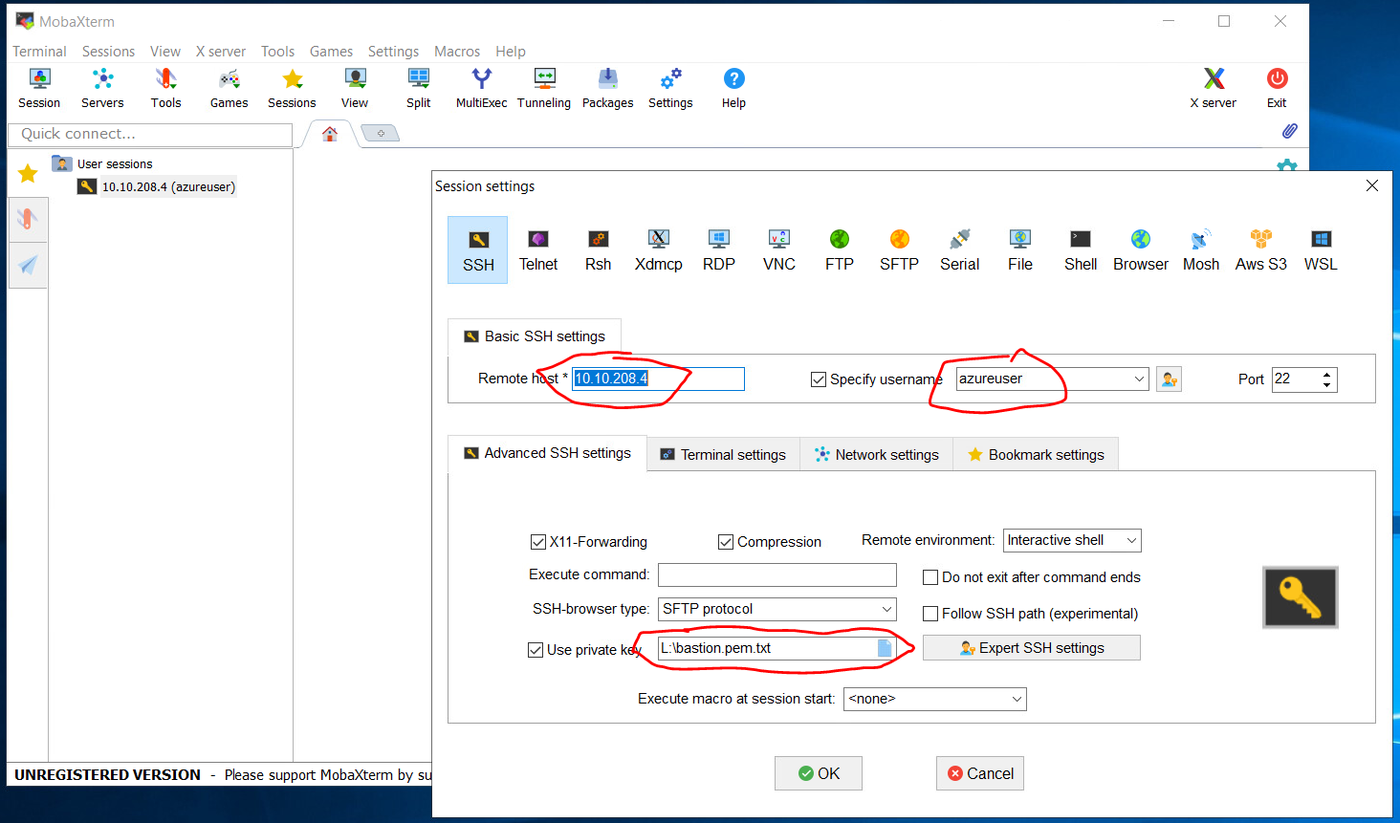Toggle the X11-Forwarding checkbox
Viewport: 1400px width, 823px height.
point(538,542)
